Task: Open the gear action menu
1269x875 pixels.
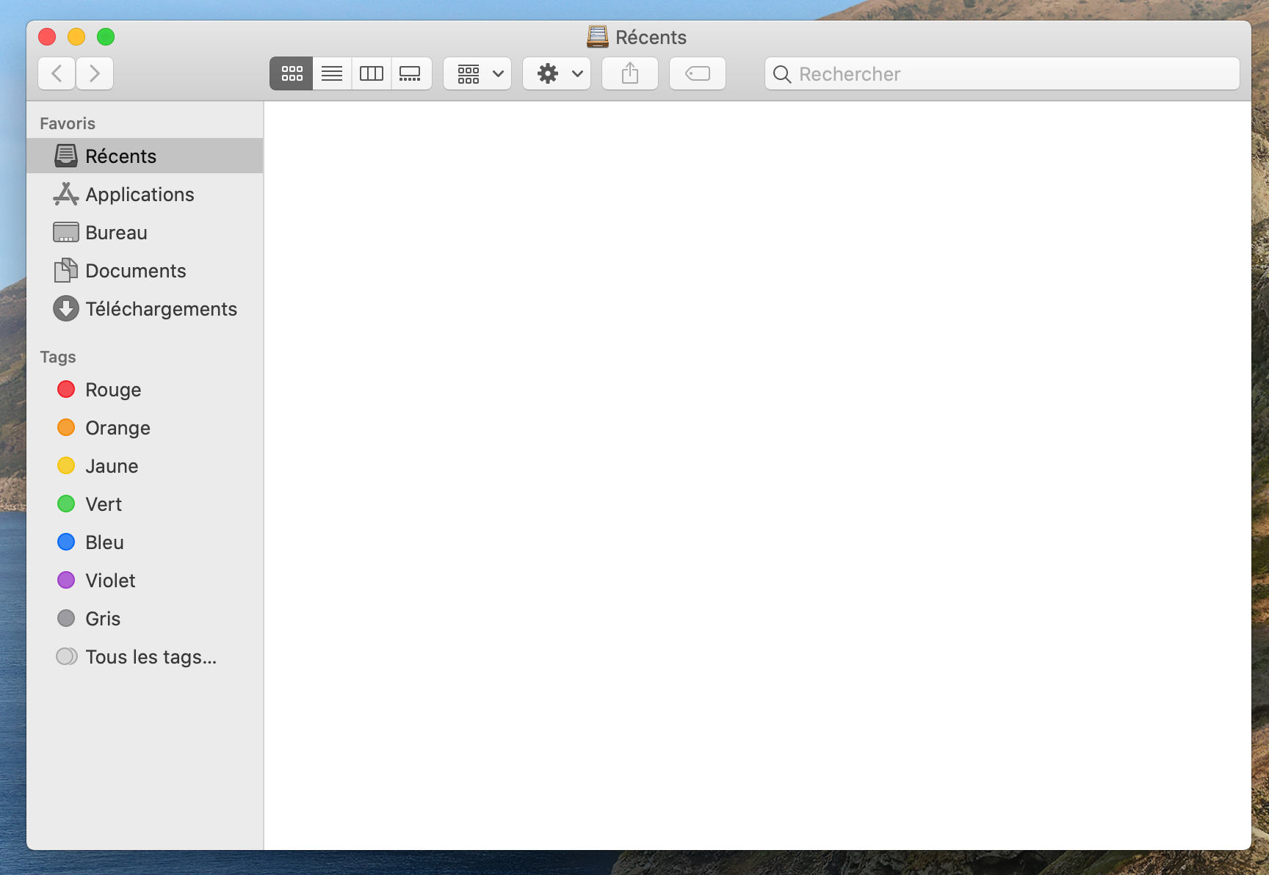Action: coord(557,73)
